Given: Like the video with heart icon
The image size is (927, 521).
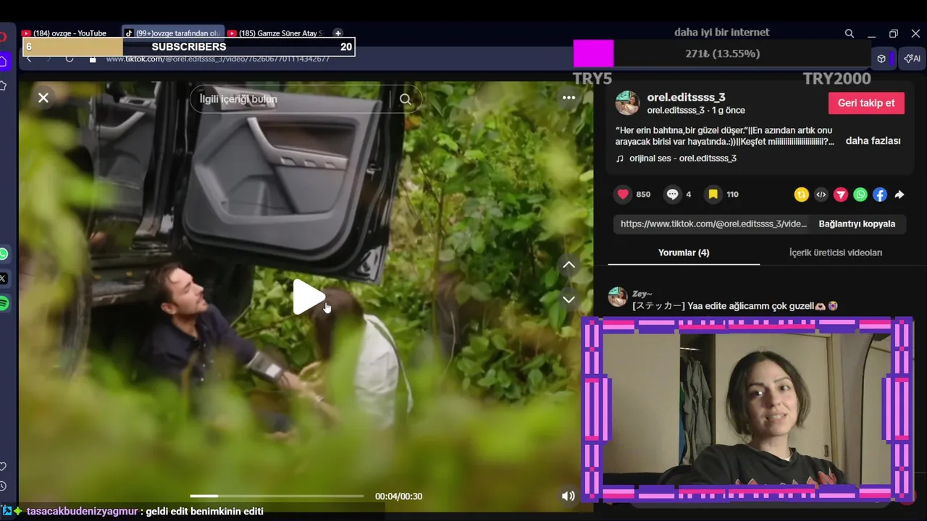Looking at the screenshot, I should click(623, 194).
